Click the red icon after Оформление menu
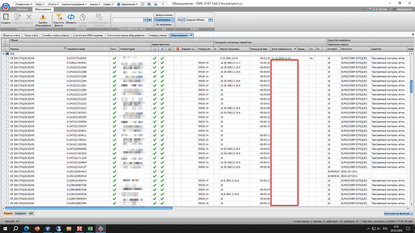 pos(143,4)
